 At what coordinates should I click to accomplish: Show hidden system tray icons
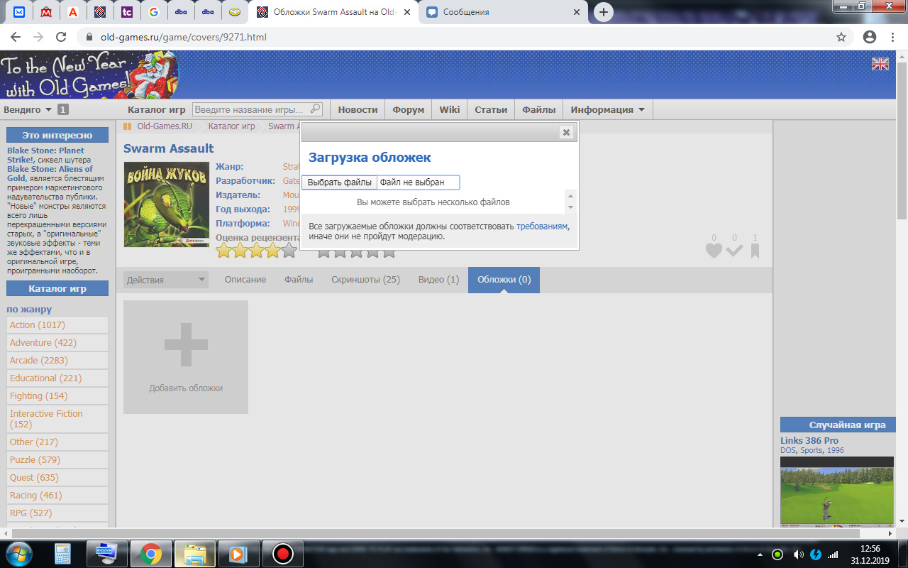pyautogui.click(x=760, y=555)
